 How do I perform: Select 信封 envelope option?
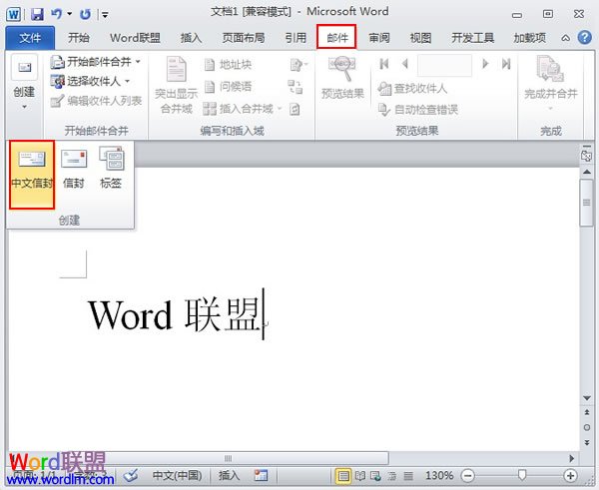click(73, 168)
